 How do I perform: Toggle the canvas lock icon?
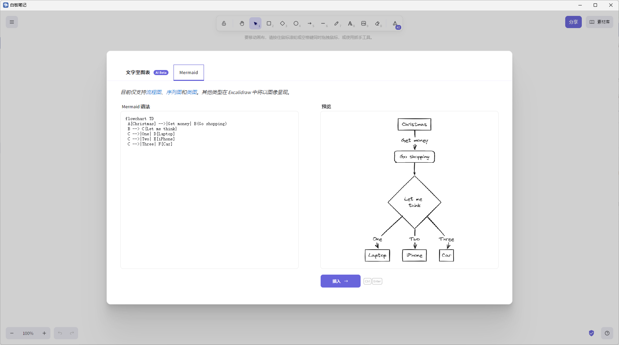tap(224, 23)
